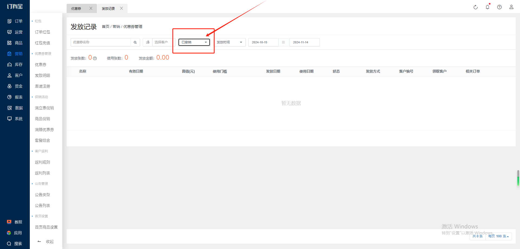The image size is (520, 249).
Task: Open 教程 tutorial in sidebar
Action: point(15,222)
